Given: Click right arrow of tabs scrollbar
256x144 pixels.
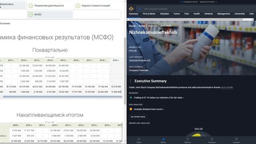Looking at the screenshot, I should click(x=252, y=20).
